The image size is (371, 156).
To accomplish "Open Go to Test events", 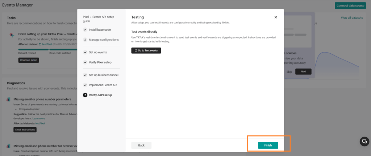I will [146, 50].
